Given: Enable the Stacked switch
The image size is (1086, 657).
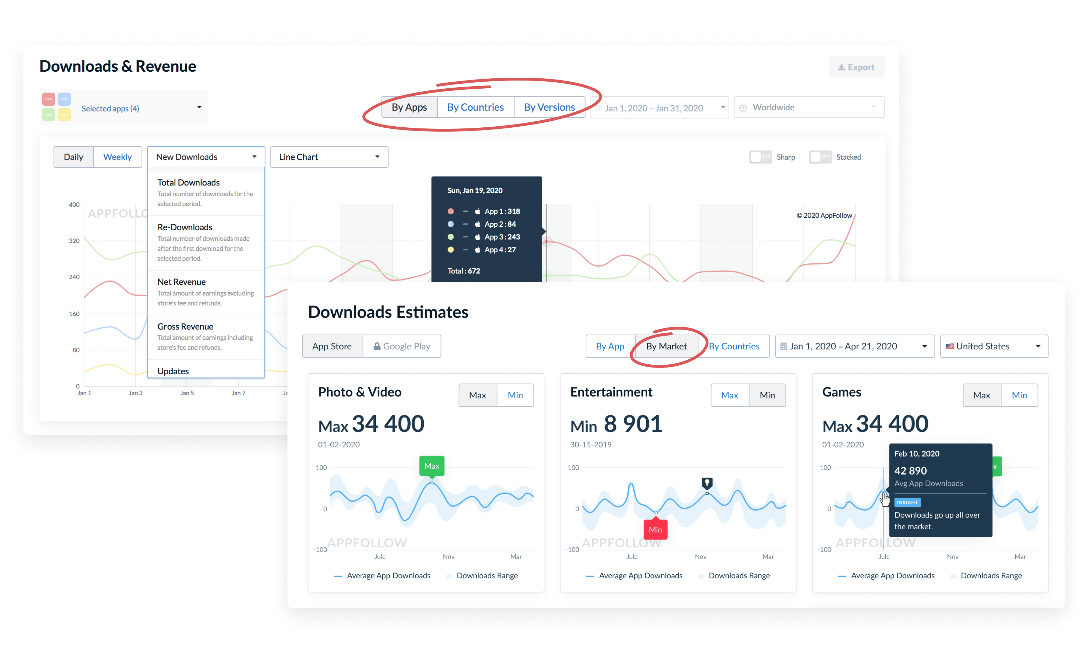Looking at the screenshot, I should coord(820,157).
